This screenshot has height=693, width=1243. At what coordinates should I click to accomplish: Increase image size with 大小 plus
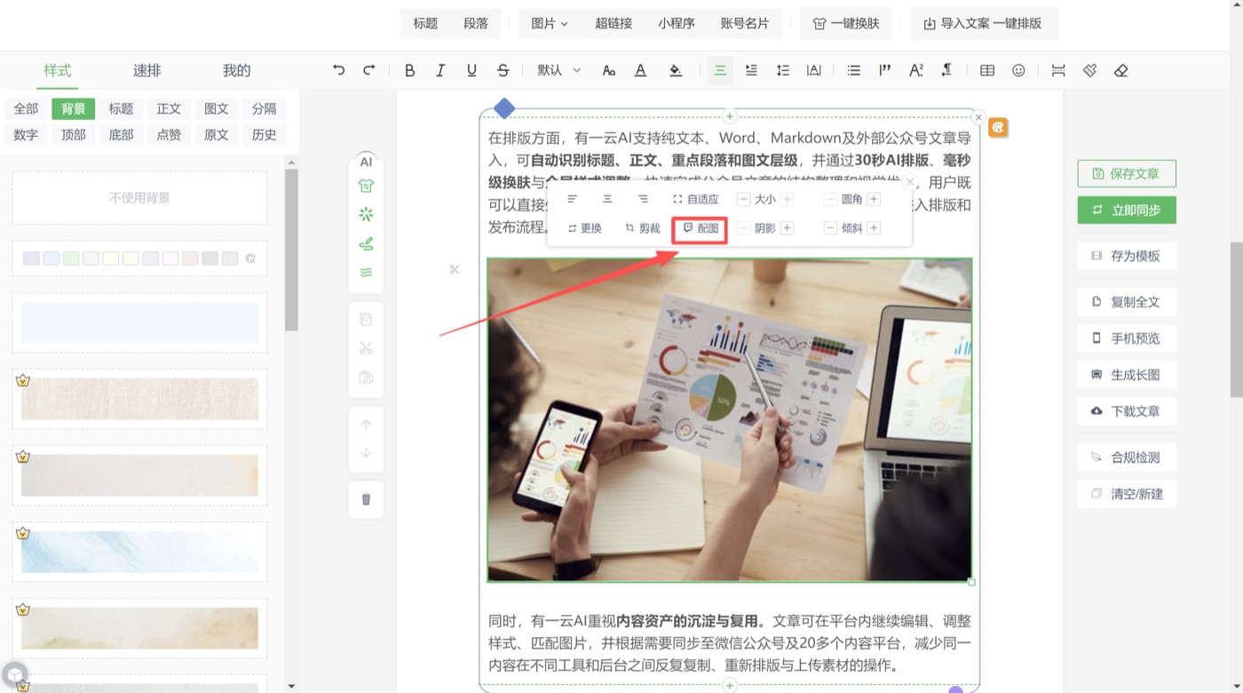point(788,199)
